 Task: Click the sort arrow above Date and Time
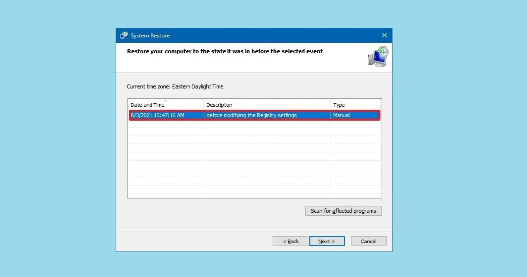coord(166,101)
